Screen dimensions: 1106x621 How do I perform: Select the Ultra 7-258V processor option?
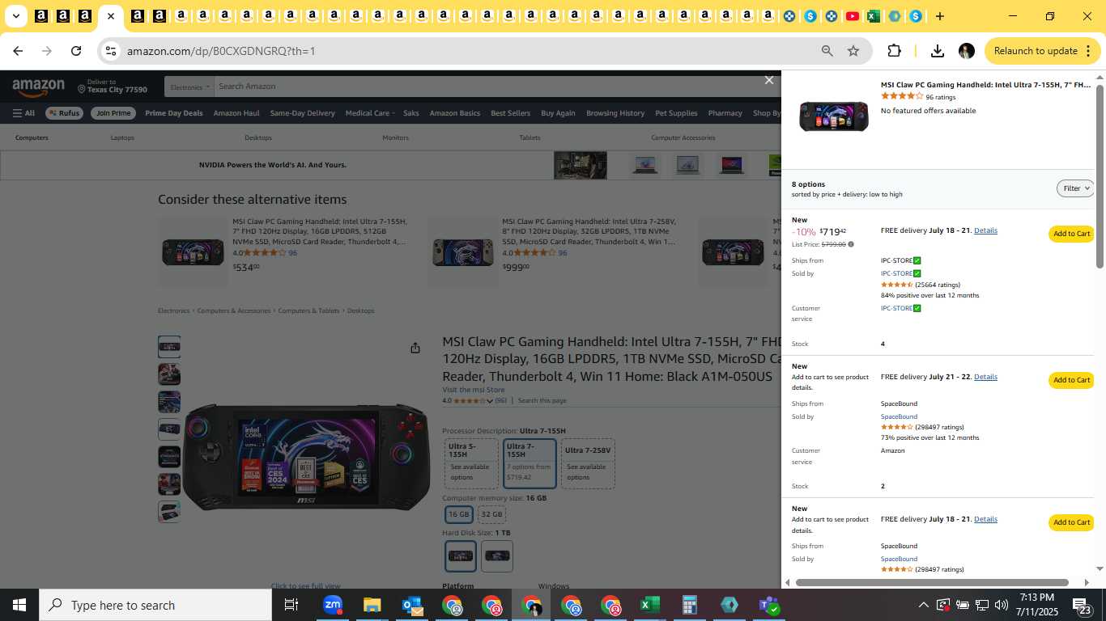point(588,463)
